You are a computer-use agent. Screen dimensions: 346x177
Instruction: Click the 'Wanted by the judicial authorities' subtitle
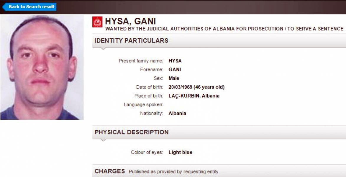[224, 29]
